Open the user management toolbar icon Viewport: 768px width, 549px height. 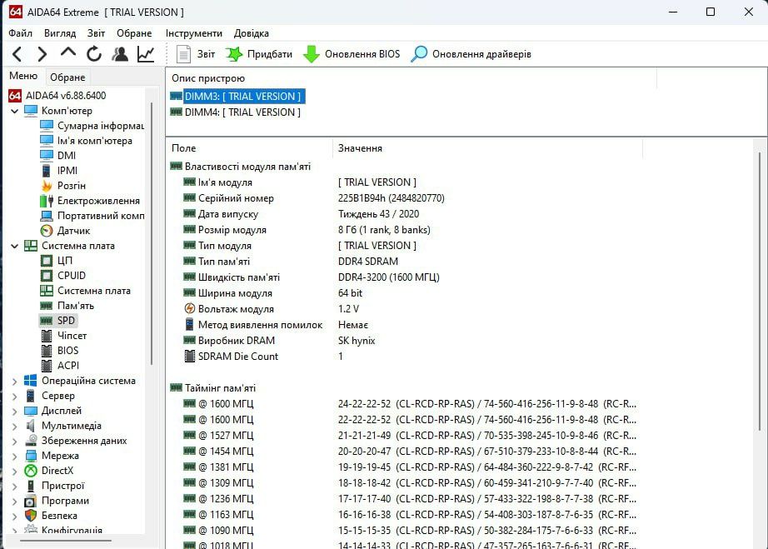coord(120,54)
